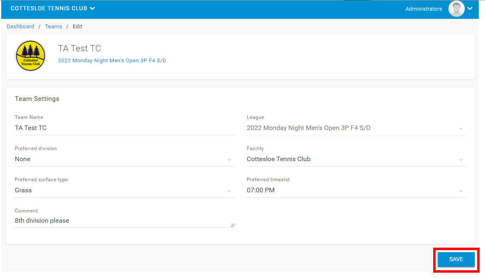Click the Team Name input field
Viewport: 485px width, 278px height.
(125, 128)
